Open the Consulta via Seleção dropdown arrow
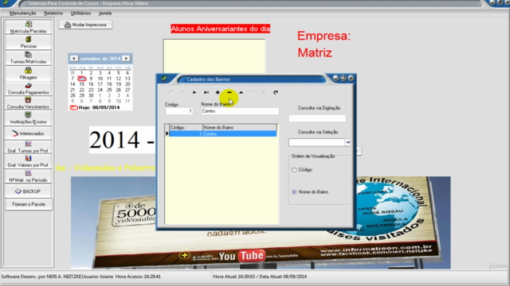 pos(348,142)
